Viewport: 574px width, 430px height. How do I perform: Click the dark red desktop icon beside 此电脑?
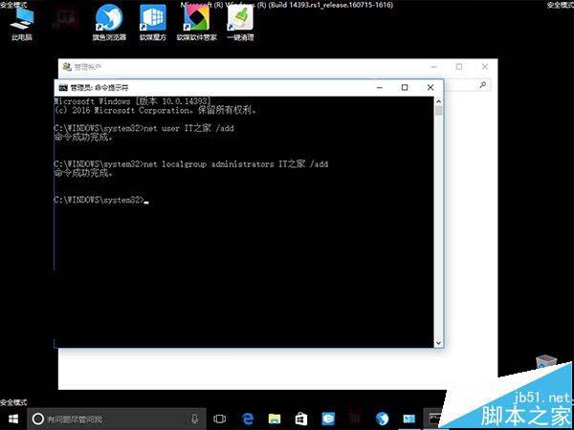click(x=66, y=18)
